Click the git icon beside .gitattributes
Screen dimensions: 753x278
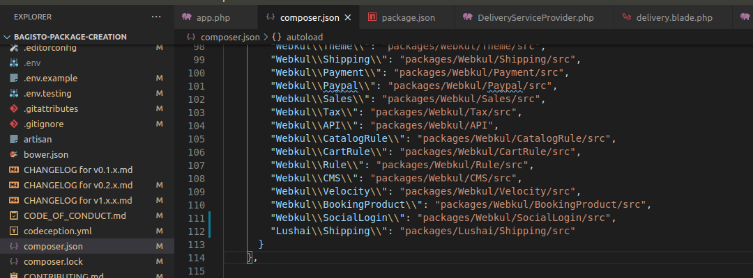tap(14, 108)
